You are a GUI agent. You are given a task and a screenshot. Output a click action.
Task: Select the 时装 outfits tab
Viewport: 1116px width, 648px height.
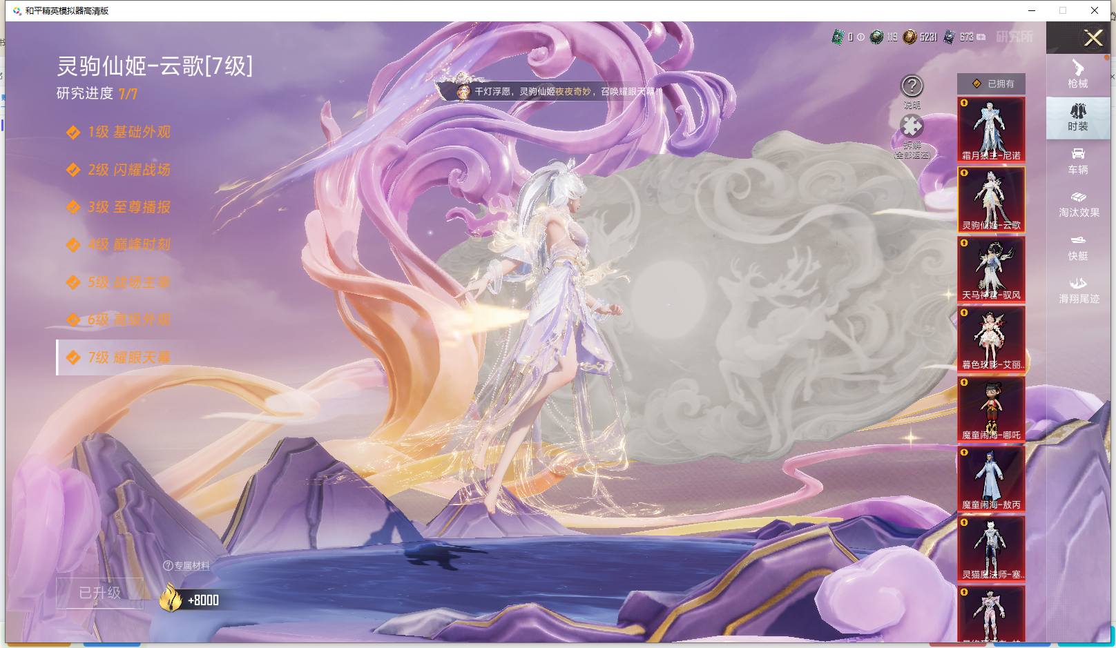pyautogui.click(x=1077, y=117)
